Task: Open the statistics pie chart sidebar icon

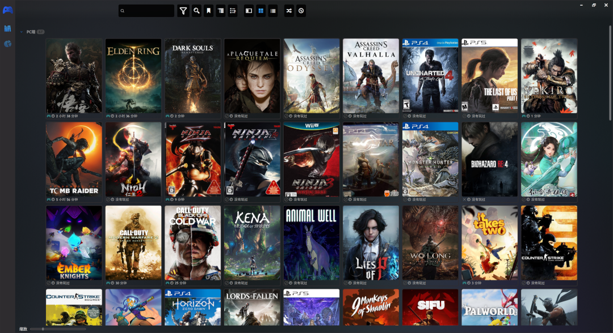Action: (x=7, y=44)
